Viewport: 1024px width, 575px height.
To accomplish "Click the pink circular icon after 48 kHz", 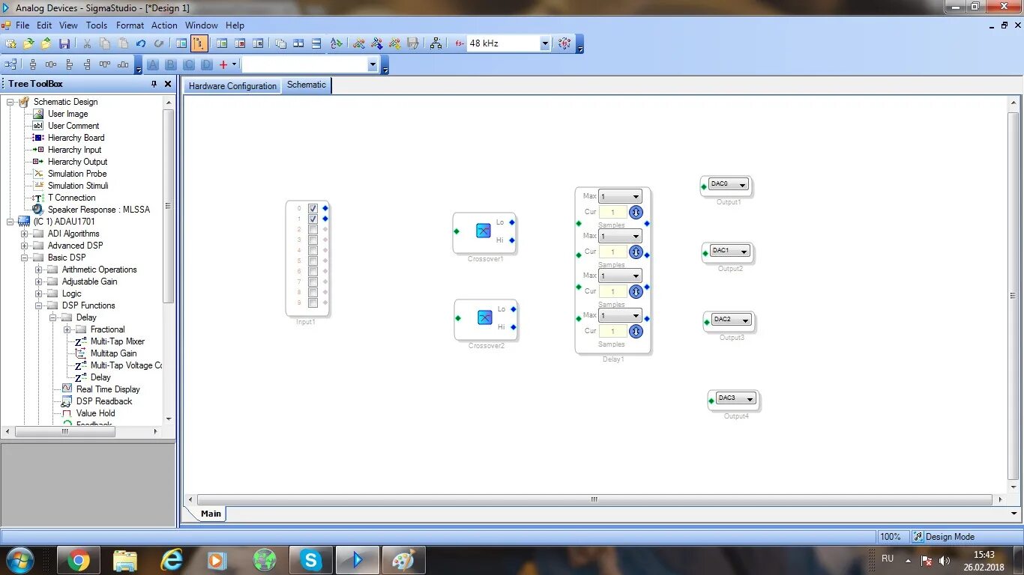I will coord(564,43).
